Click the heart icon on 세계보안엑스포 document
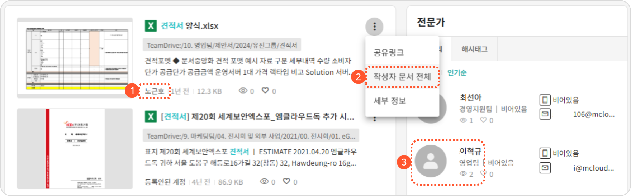Image resolution: width=631 pixels, height=196 pixels. click(286, 181)
